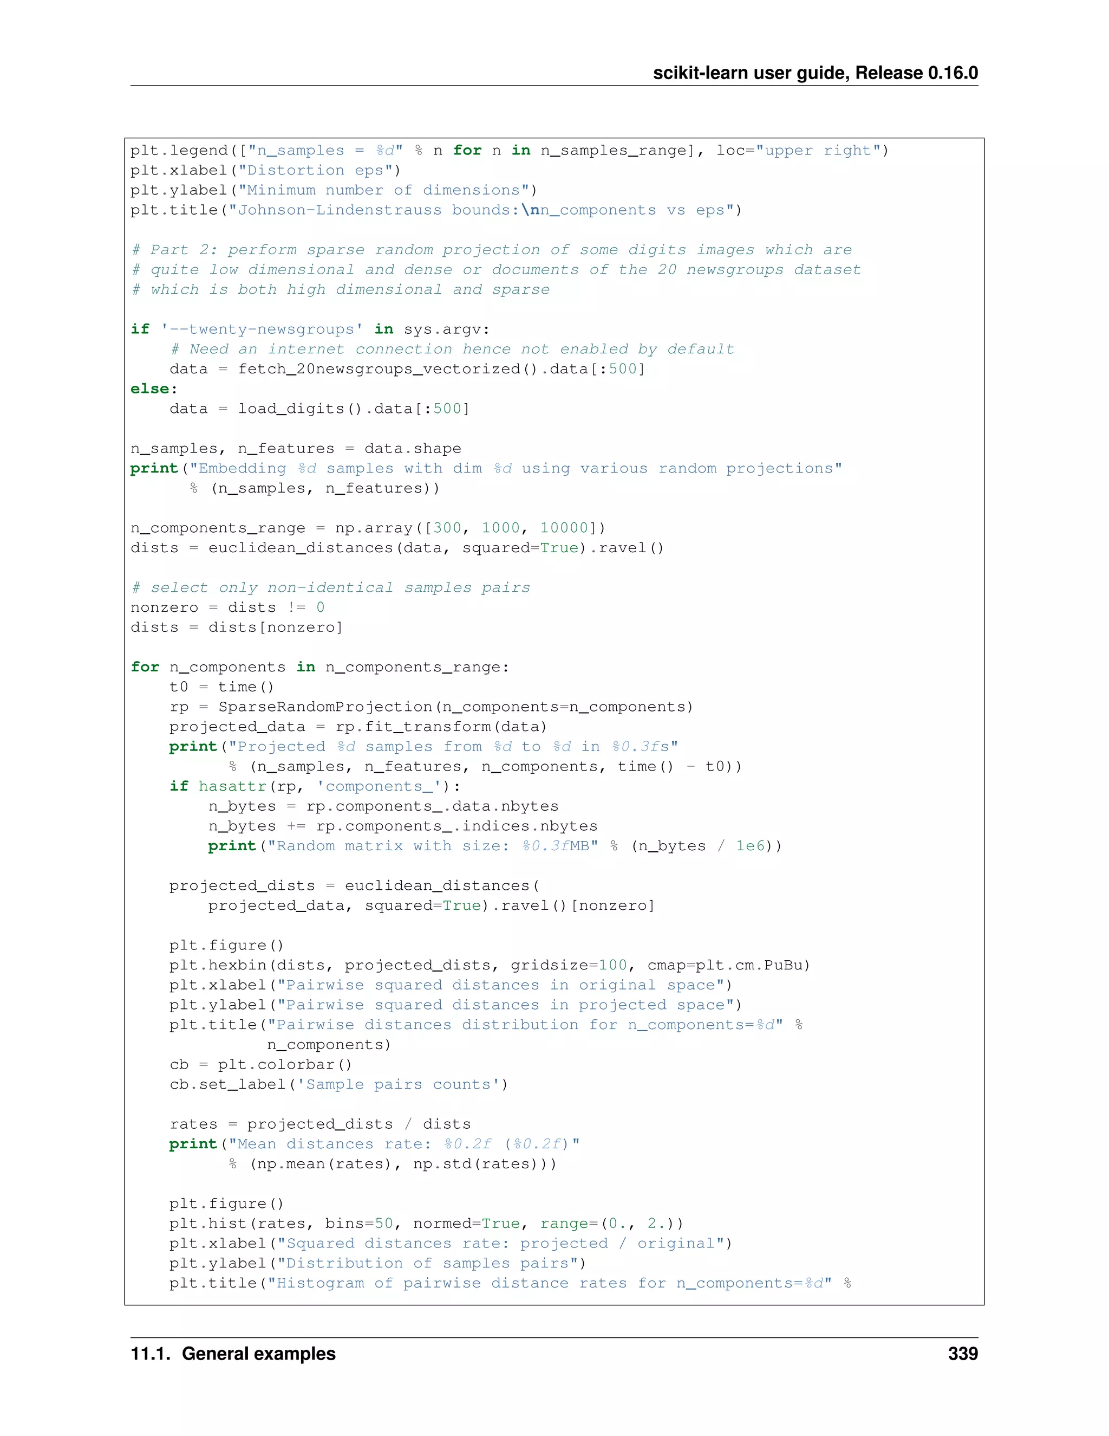Click page number 339

pos(963,1354)
